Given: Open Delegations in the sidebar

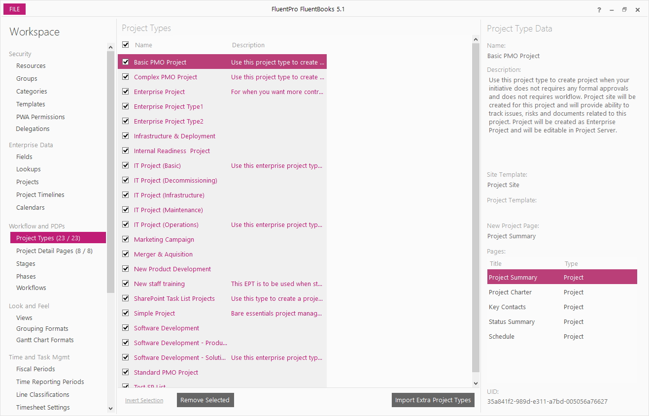Looking at the screenshot, I should tap(33, 129).
